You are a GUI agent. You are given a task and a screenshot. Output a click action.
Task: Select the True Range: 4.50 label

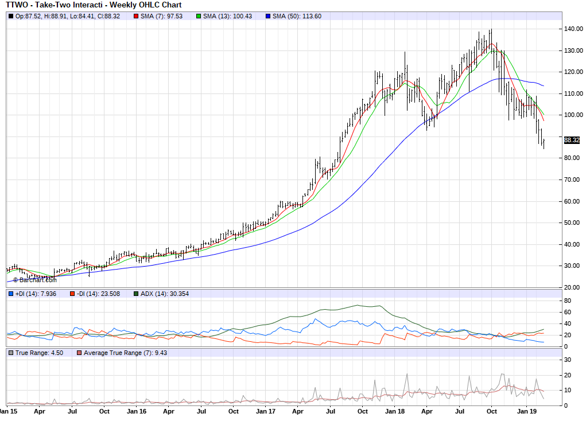39,353
